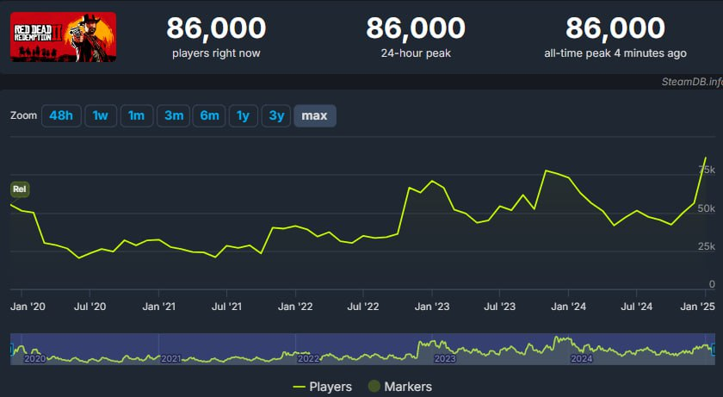Choose the 6m zoom option
Image resolution: width=723 pixels, height=397 pixels.
tap(209, 115)
